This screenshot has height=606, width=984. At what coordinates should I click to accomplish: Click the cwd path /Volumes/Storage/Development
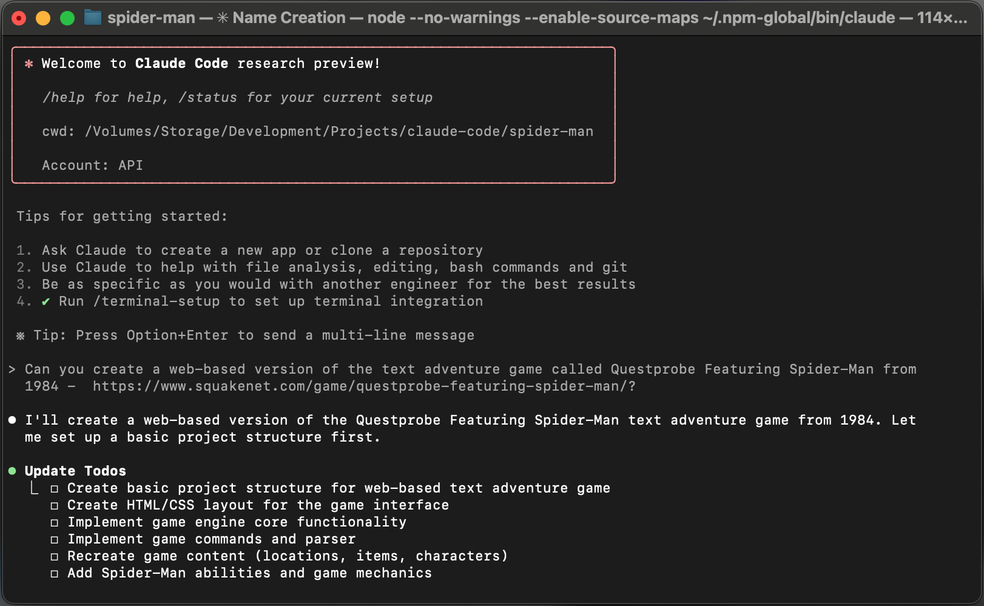tap(339, 132)
